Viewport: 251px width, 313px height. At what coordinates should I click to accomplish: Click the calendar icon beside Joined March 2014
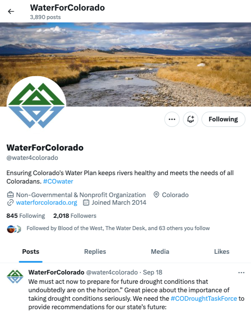[x=86, y=203]
